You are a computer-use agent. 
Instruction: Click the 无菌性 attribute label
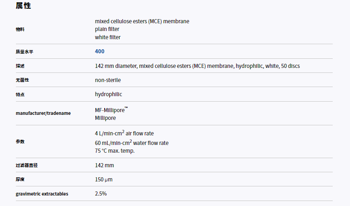tap(22, 80)
